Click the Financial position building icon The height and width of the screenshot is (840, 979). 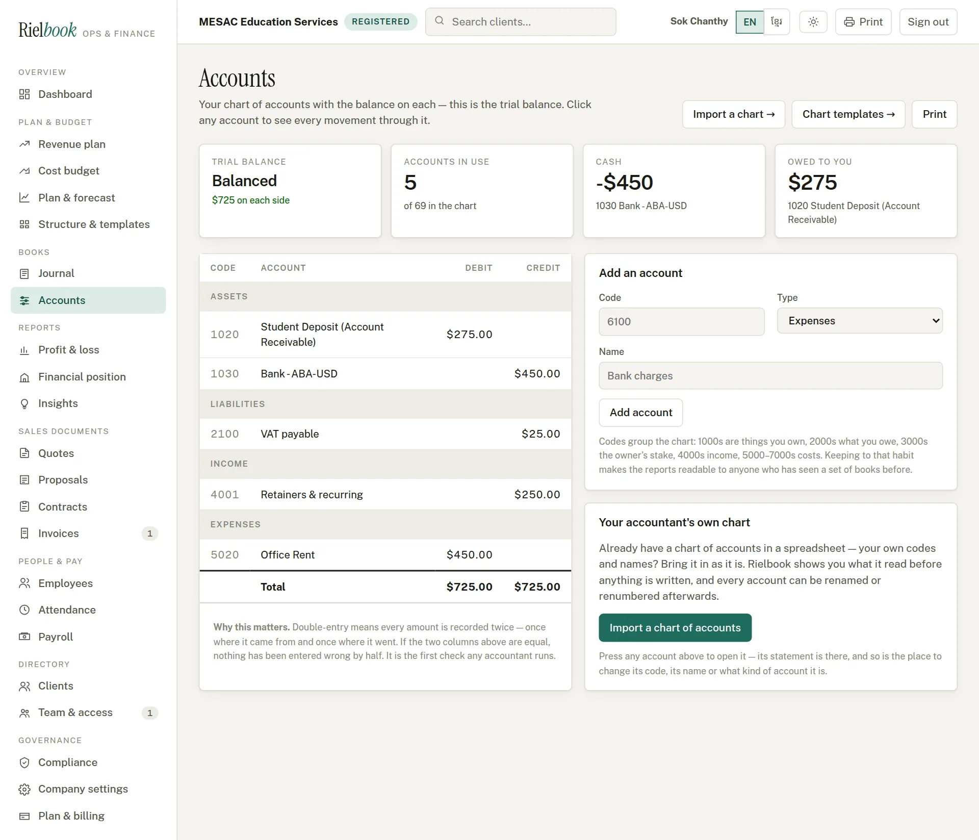pos(24,377)
